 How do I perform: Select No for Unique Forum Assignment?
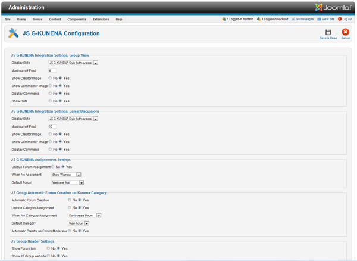pos(53,167)
